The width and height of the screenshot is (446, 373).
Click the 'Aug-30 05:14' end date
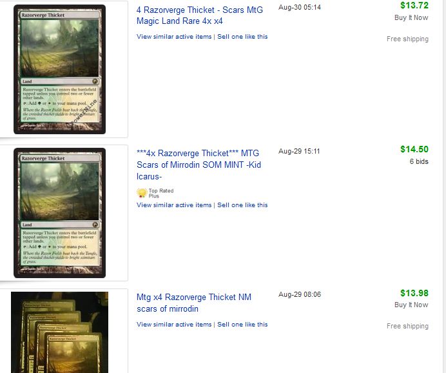pos(300,7)
